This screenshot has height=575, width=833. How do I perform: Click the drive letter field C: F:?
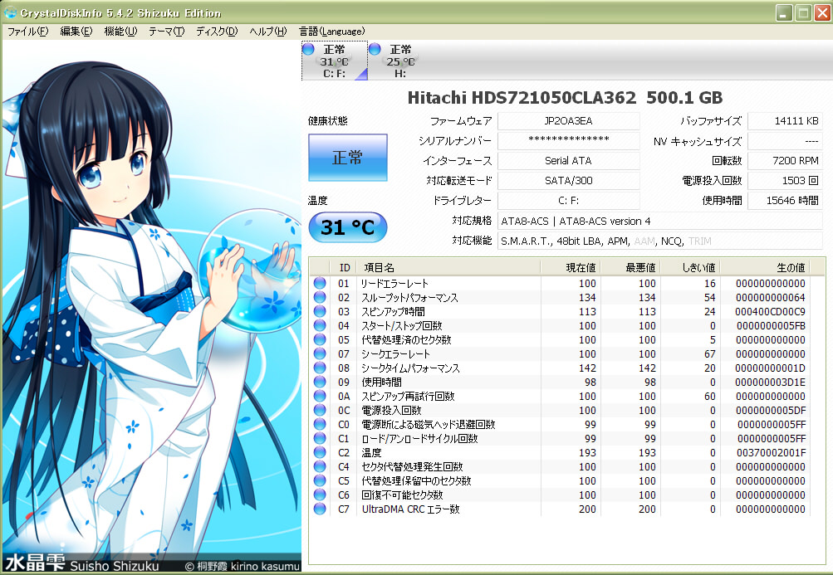[x=568, y=201]
